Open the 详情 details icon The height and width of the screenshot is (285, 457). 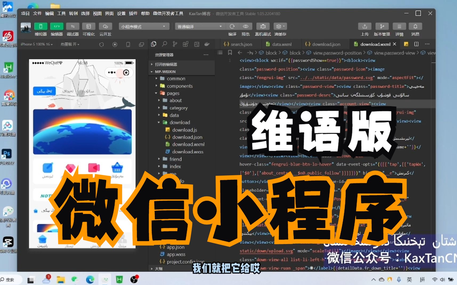pos(399,26)
